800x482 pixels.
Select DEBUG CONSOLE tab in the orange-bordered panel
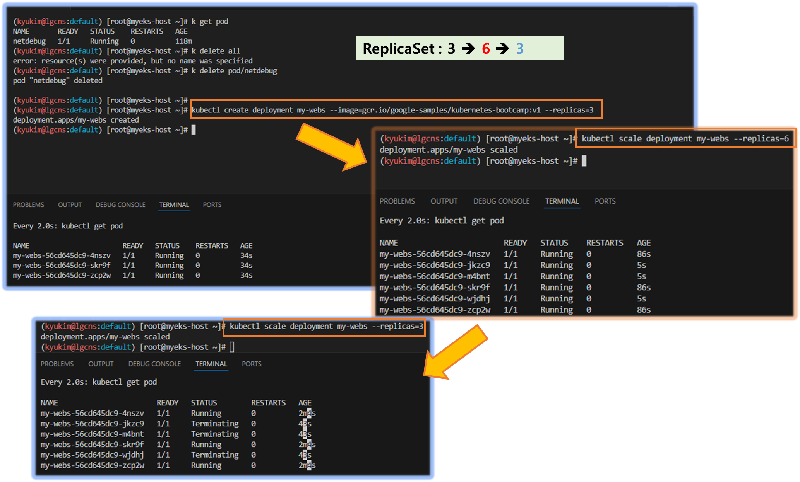click(x=501, y=201)
